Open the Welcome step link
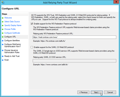 point(8,18)
